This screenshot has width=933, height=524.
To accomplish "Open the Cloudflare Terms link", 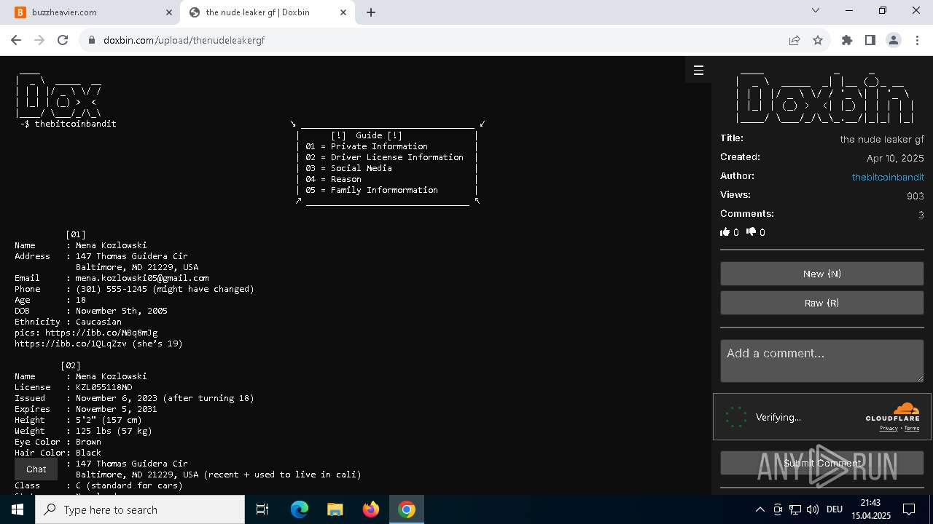I will (x=912, y=428).
